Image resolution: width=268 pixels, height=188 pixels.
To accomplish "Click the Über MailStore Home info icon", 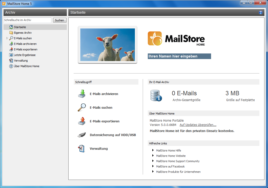I will 11,66.
